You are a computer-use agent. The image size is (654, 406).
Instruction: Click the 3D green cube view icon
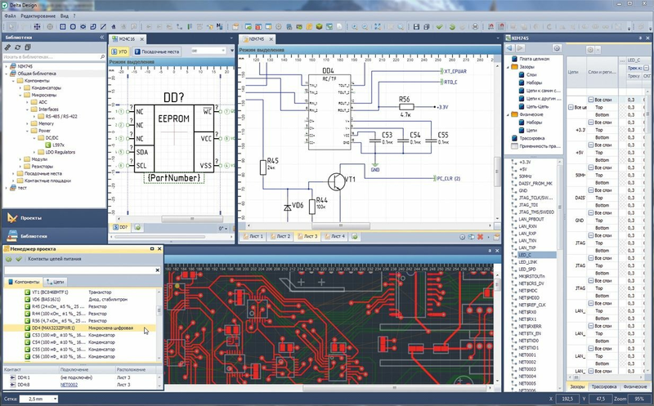319,27
